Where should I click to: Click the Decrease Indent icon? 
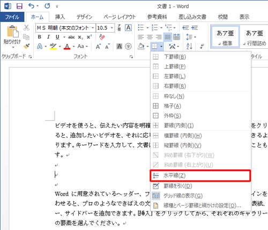tap(185, 28)
